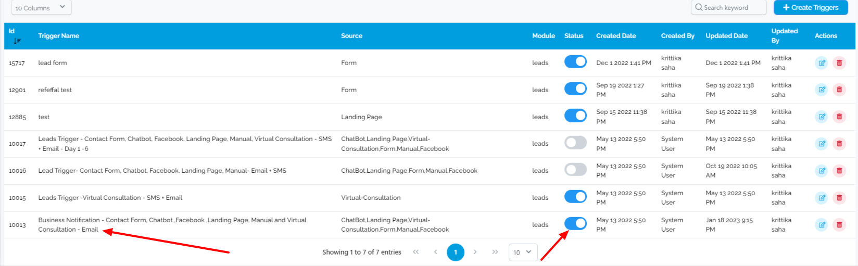858x266 pixels.
Task: Select 'Landing Page' source cell
Action: (361, 117)
